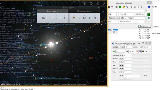Viewport: 160px width, 90px height.
Task: Decrease the minutes value 52
Action: [x=84, y=20]
